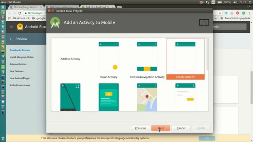Switch to the Get the Android Studio tab

coord(98,7)
